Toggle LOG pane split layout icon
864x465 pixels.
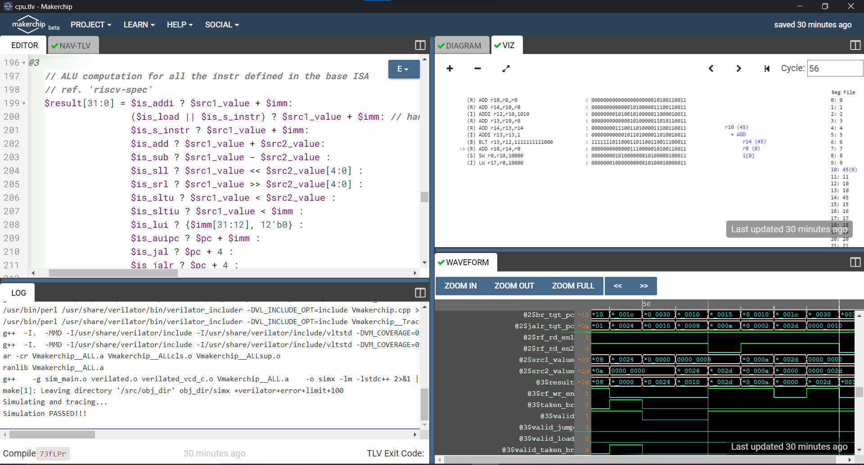pyautogui.click(x=420, y=293)
